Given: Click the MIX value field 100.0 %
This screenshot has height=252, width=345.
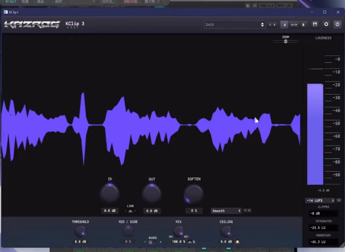Looking at the screenshot, I should click(x=178, y=242).
